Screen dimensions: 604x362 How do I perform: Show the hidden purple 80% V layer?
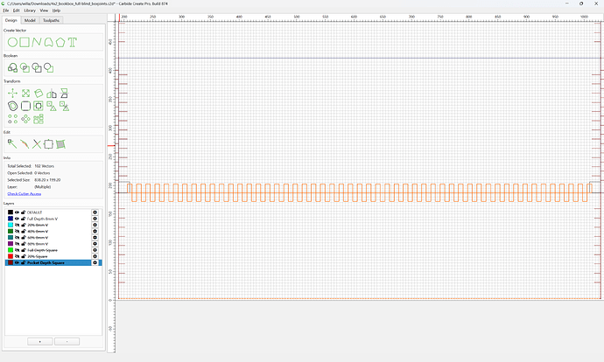point(17,243)
